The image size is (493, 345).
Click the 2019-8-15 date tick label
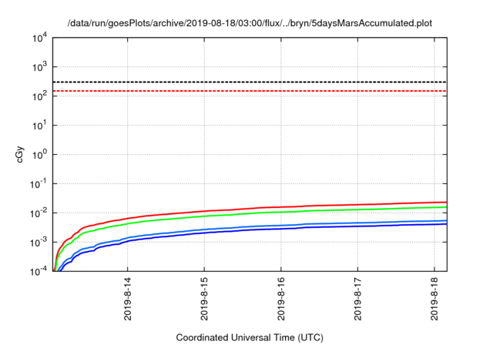(204, 299)
